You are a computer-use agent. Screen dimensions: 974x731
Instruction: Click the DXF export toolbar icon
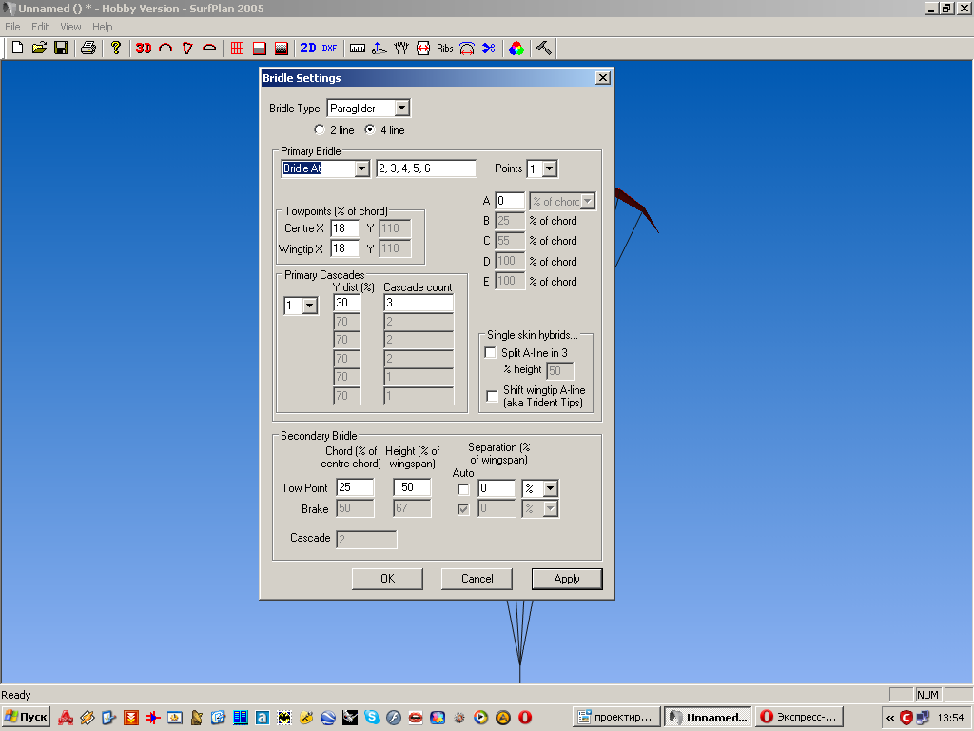[329, 48]
